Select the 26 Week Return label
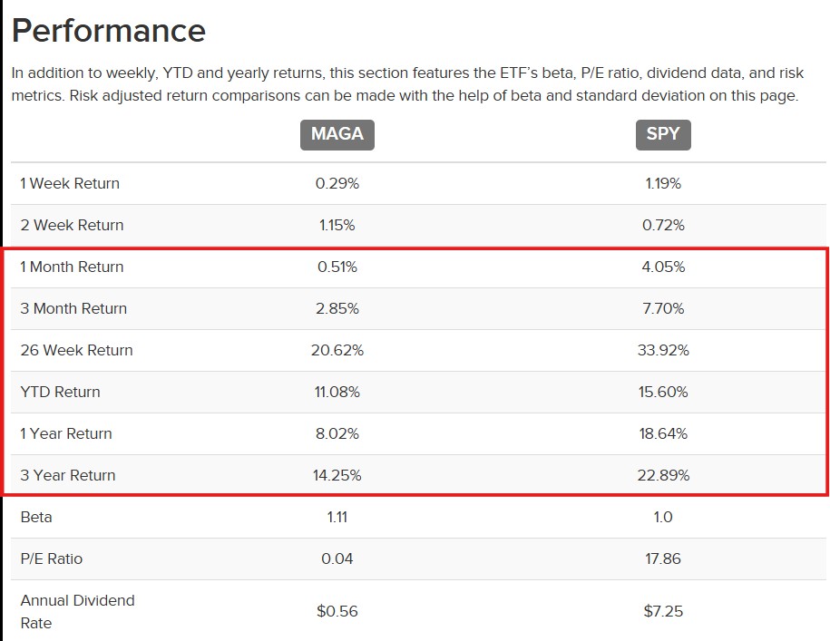The height and width of the screenshot is (641, 830). (76, 350)
